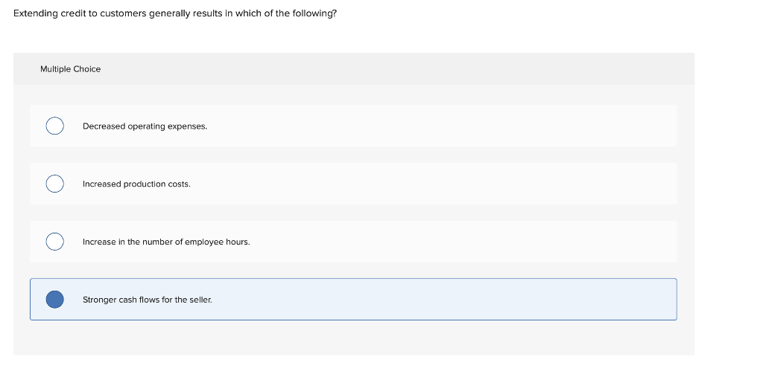The width and height of the screenshot is (763, 368).
Task: Click the right end of the Decreased operating expenses row
Action: tap(656, 126)
